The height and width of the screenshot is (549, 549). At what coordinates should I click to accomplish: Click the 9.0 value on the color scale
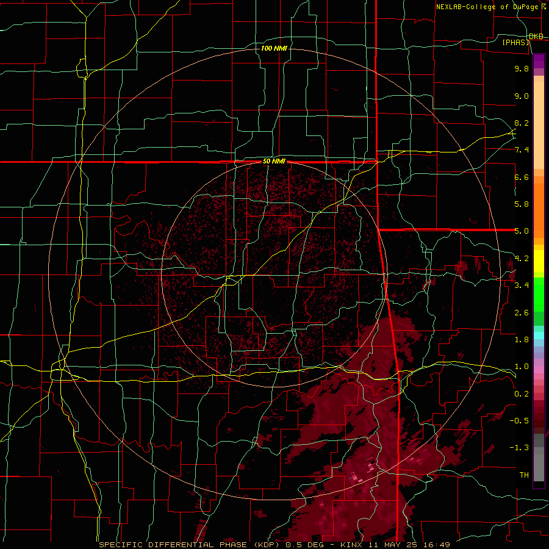[x=522, y=96]
